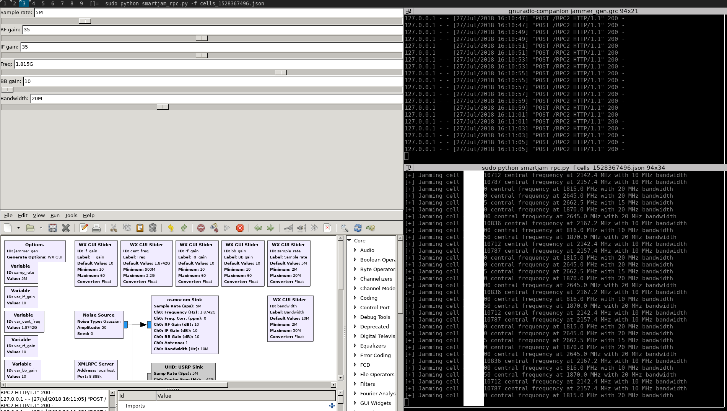Image resolution: width=727 pixels, height=411 pixels.
Task: Paste using the clipboard icon
Action: 140,228
